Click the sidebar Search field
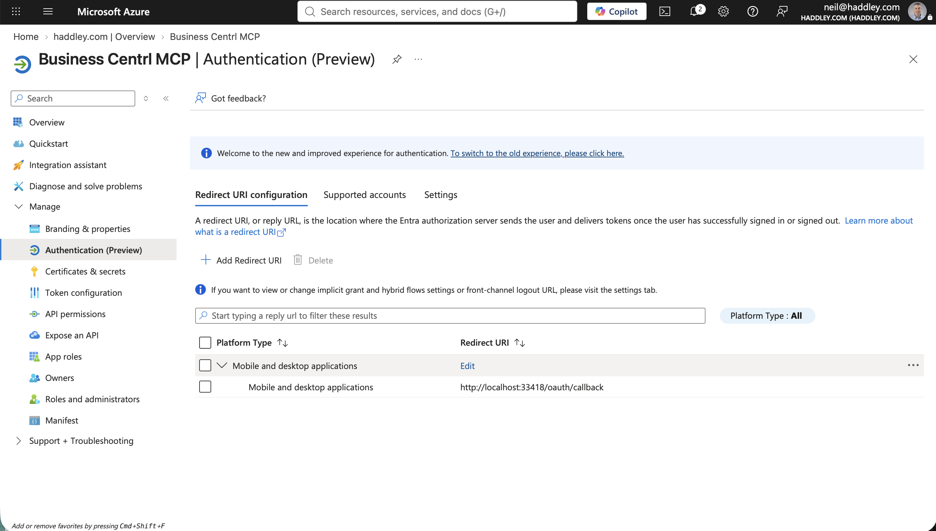 73,98
